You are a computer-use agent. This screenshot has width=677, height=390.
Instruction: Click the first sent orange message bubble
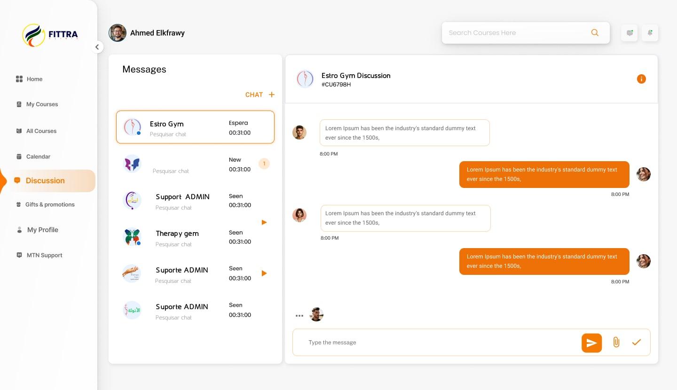click(544, 174)
